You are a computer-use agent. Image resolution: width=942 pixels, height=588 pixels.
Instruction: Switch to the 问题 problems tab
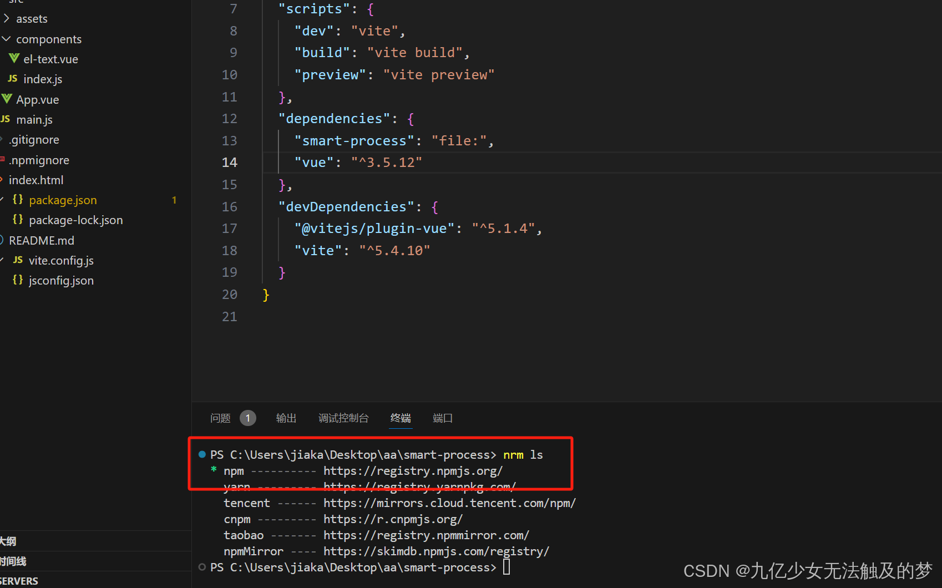[x=220, y=418]
